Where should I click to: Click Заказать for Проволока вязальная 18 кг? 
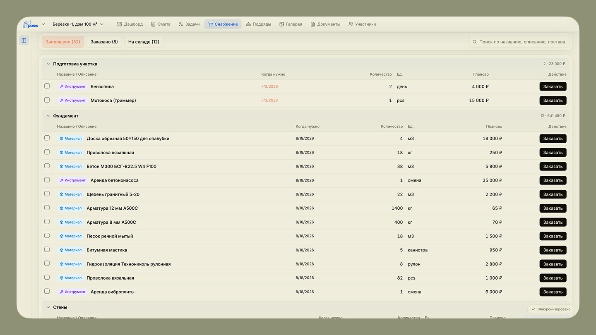[553, 153]
